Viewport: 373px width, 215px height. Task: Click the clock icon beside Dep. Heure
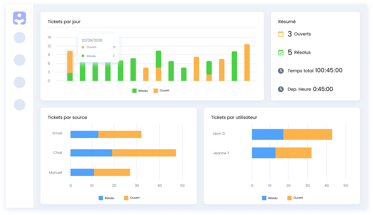point(281,89)
